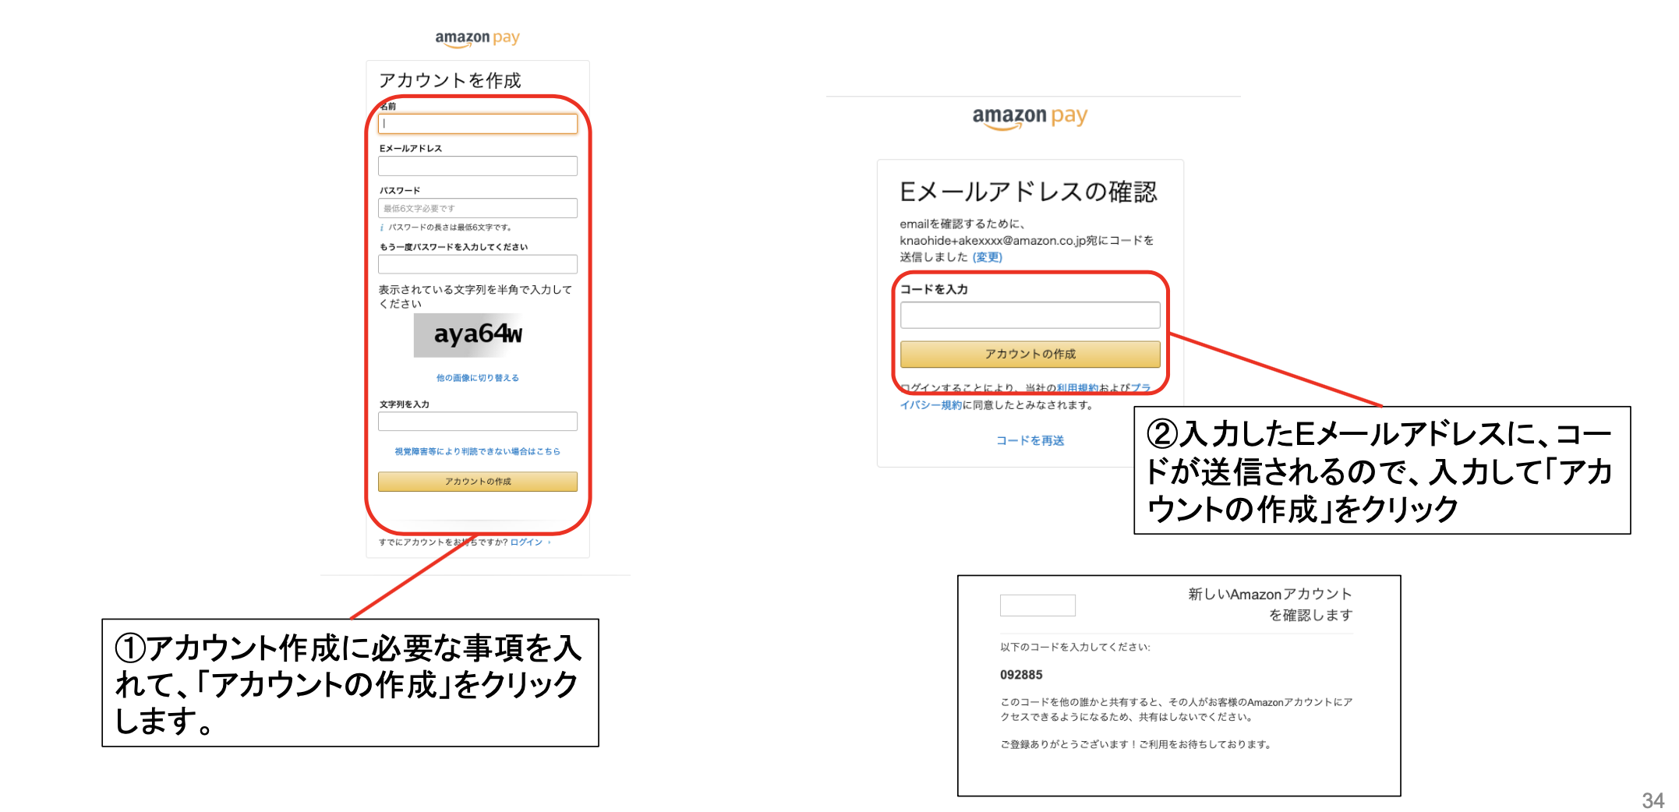
Task: Click the amazon pay logo above email confirmation
Action: point(1030,118)
